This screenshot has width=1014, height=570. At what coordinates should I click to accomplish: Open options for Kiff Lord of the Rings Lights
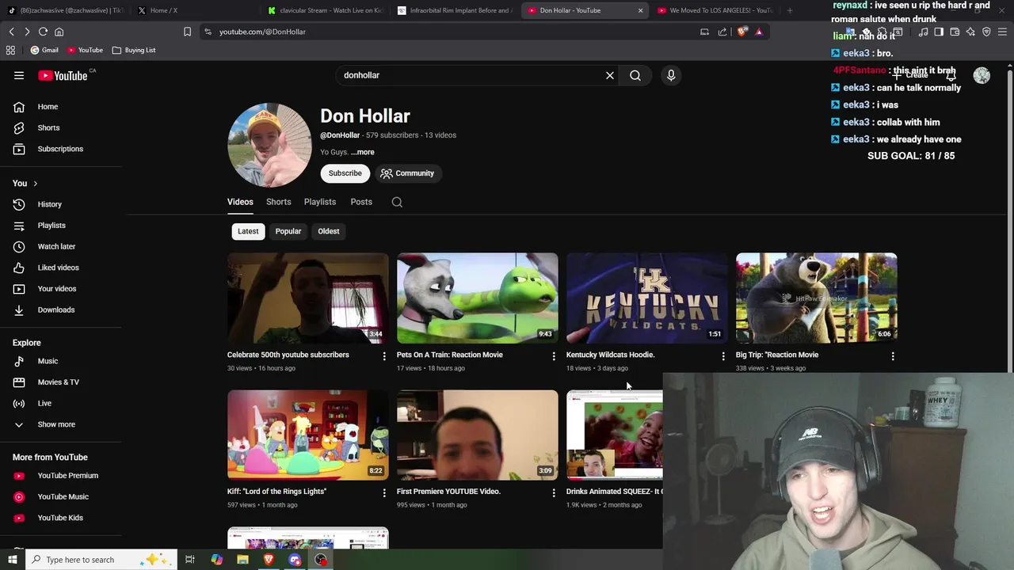pyautogui.click(x=384, y=492)
